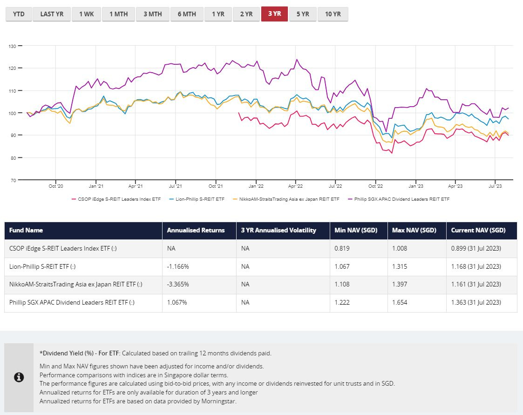The width and height of the screenshot is (523, 415).
Task: Click the Jan '22 x-axis label
Action: pos(256,186)
